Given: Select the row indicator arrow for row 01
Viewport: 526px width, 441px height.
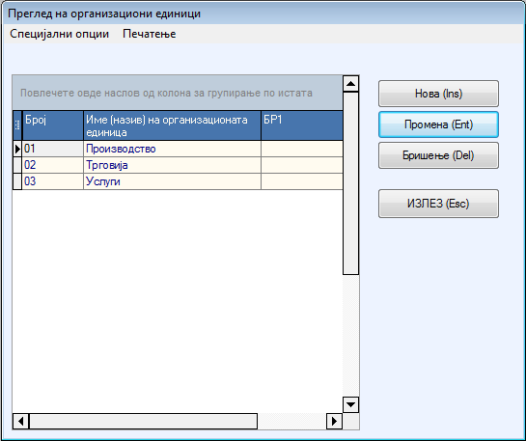Looking at the screenshot, I should tap(17, 149).
